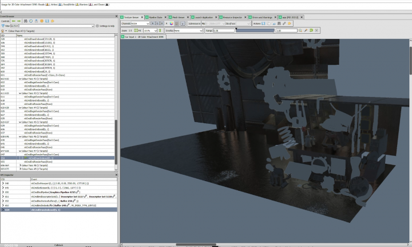Click the event filter input field

coord(52,26)
